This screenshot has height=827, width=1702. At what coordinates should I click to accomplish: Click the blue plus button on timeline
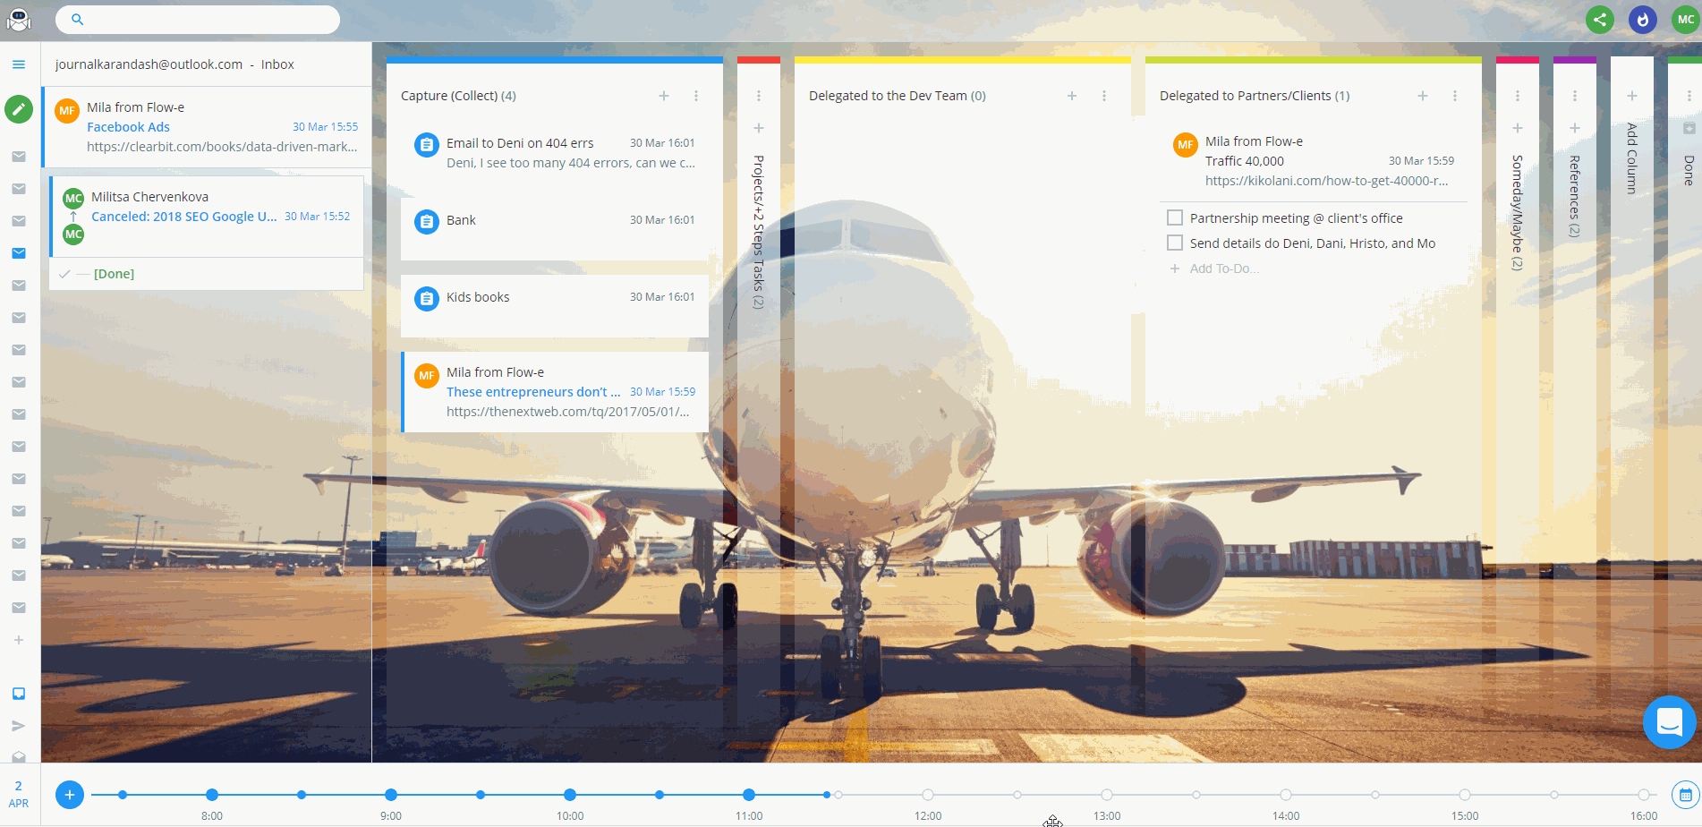(x=70, y=795)
